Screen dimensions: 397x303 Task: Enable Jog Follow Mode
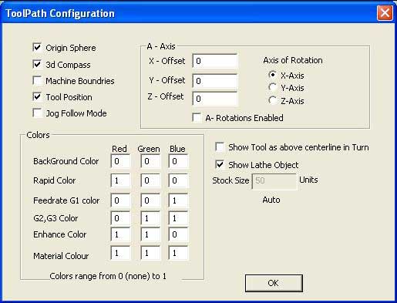point(38,113)
